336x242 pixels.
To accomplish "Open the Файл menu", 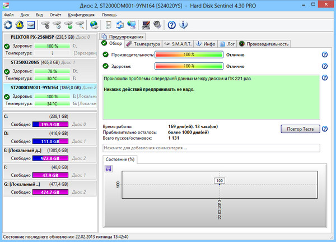I will [x=8, y=13].
